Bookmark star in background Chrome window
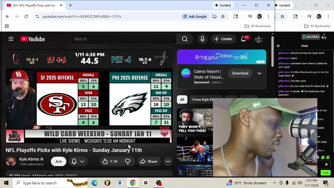This screenshot has height=188, width=334. tap(282, 16)
